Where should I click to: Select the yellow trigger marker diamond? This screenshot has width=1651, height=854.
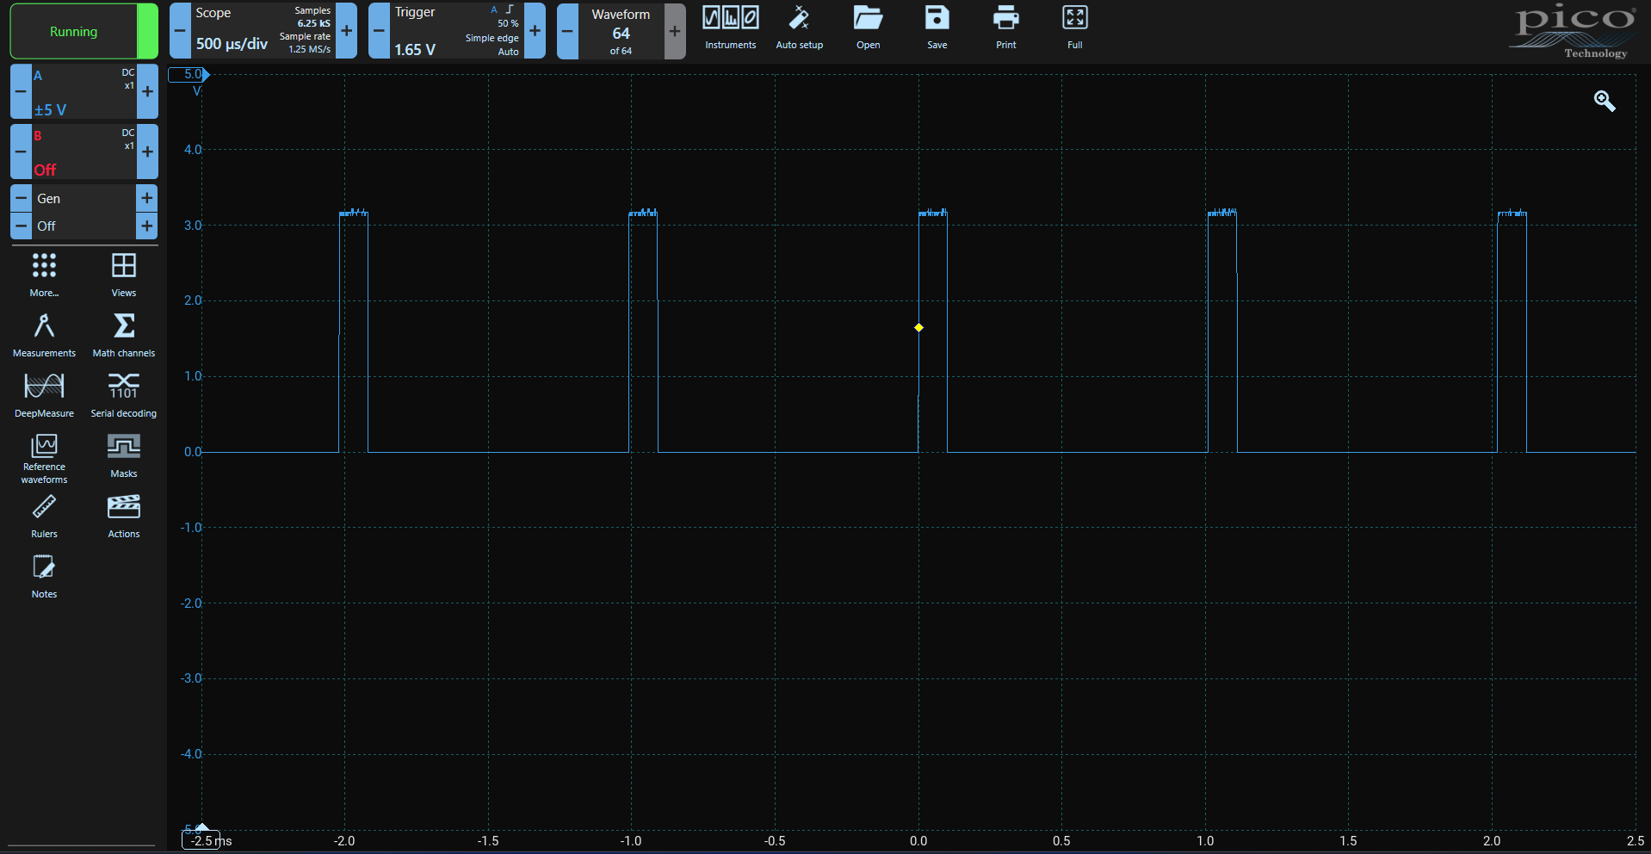pyautogui.click(x=918, y=327)
